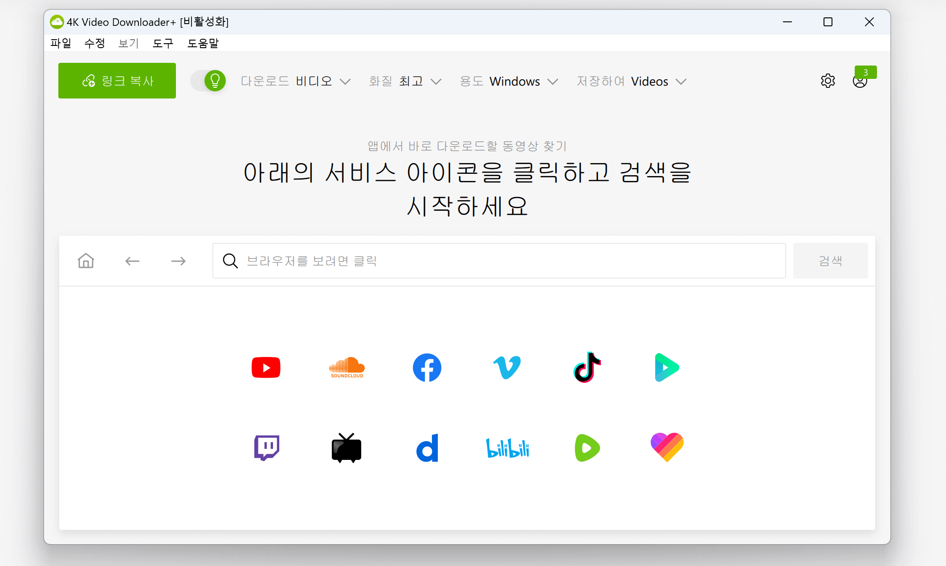Click the browser search input field
This screenshot has width=946, height=566.
pos(499,261)
